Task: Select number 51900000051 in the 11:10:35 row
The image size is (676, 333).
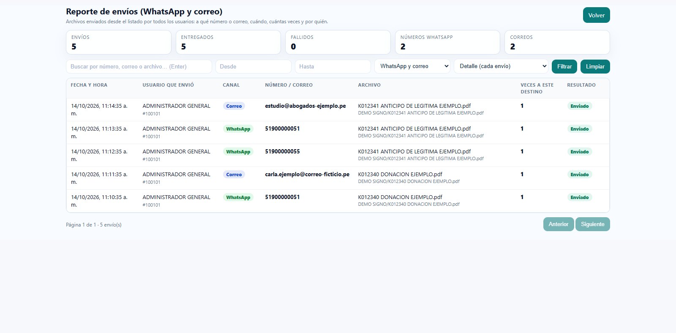Action: point(282,197)
